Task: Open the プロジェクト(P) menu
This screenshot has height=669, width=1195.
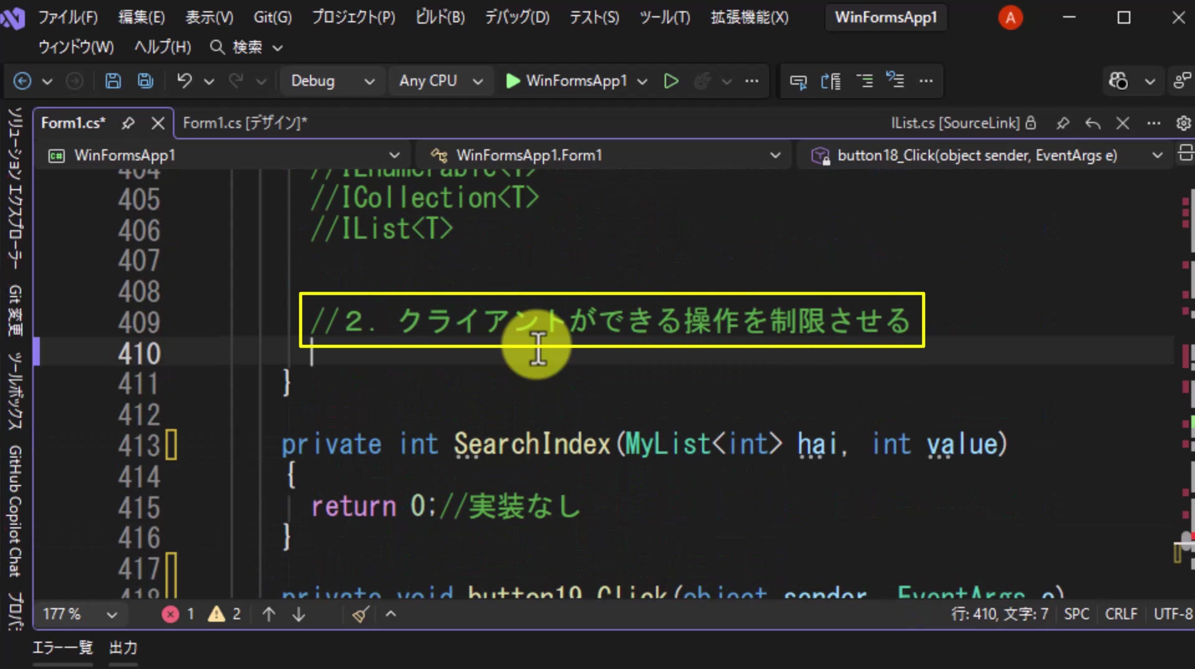Action: 353,17
